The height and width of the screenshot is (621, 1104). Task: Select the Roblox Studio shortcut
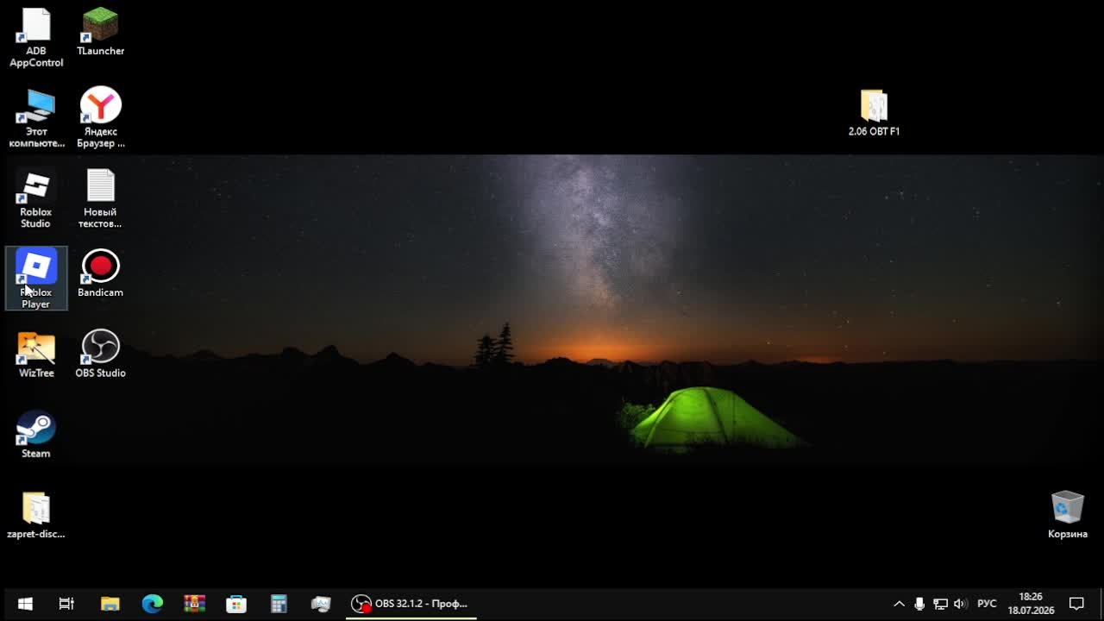36,198
